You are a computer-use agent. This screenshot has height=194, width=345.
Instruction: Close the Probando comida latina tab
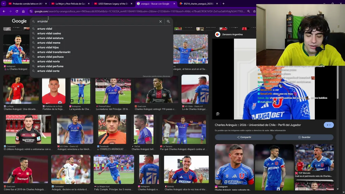point(46,4)
